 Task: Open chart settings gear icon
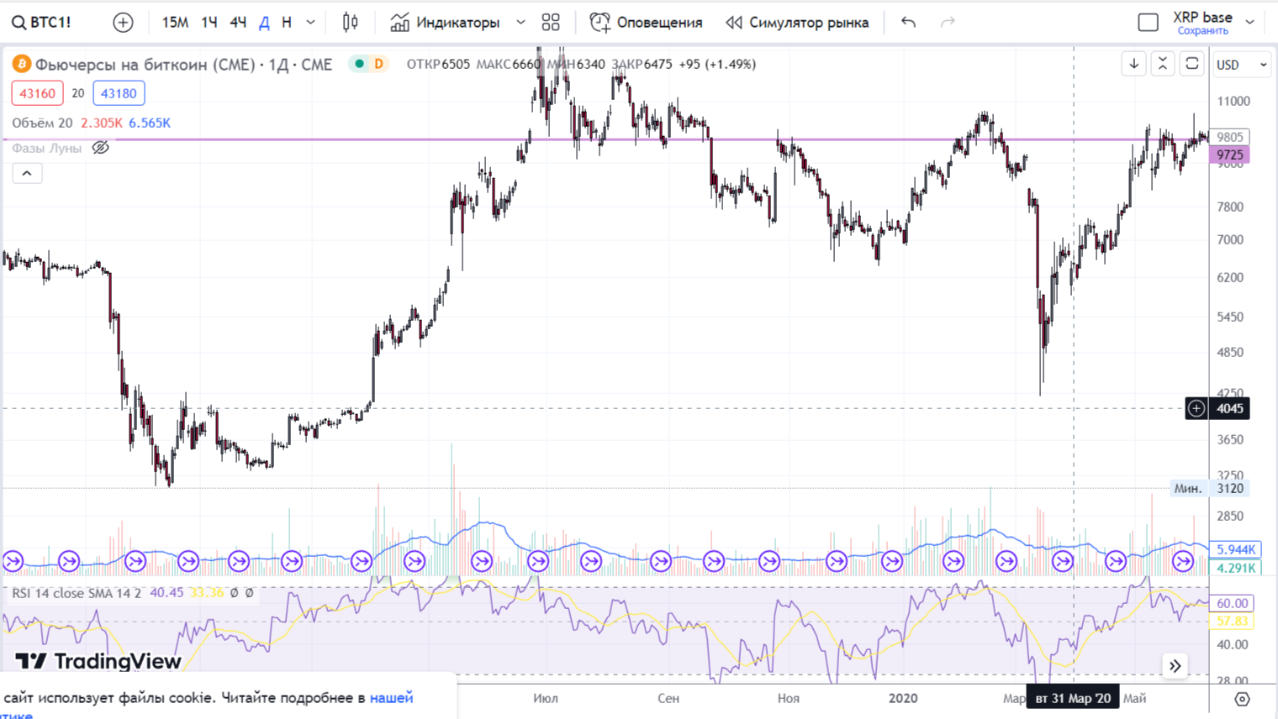click(x=1242, y=699)
